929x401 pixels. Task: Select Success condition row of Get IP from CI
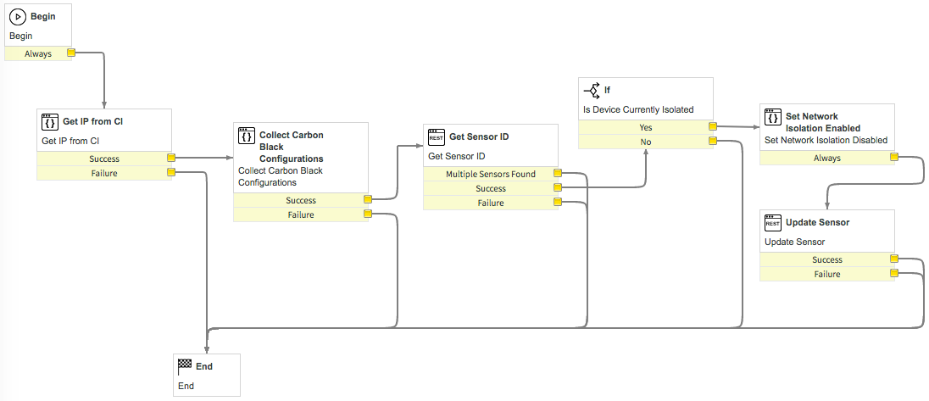click(104, 159)
